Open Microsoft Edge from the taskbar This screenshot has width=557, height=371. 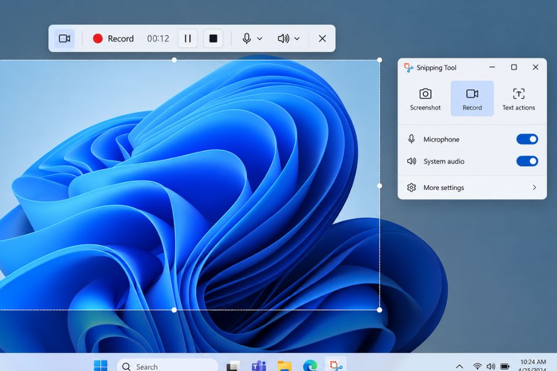(x=310, y=366)
